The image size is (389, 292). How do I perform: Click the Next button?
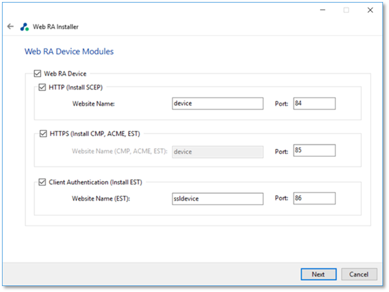pyautogui.click(x=318, y=274)
